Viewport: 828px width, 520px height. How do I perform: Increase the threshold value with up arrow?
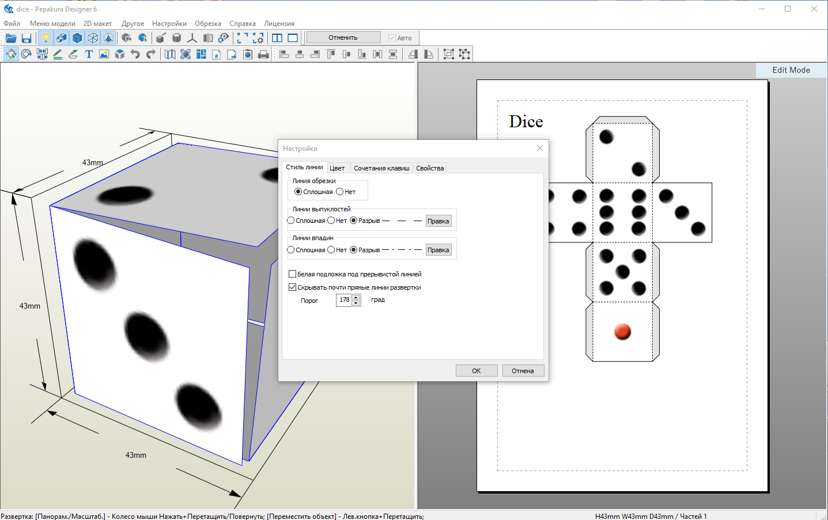[x=356, y=297]
